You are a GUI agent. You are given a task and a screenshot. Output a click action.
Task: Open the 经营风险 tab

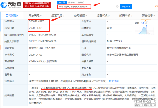pos(58,16)
